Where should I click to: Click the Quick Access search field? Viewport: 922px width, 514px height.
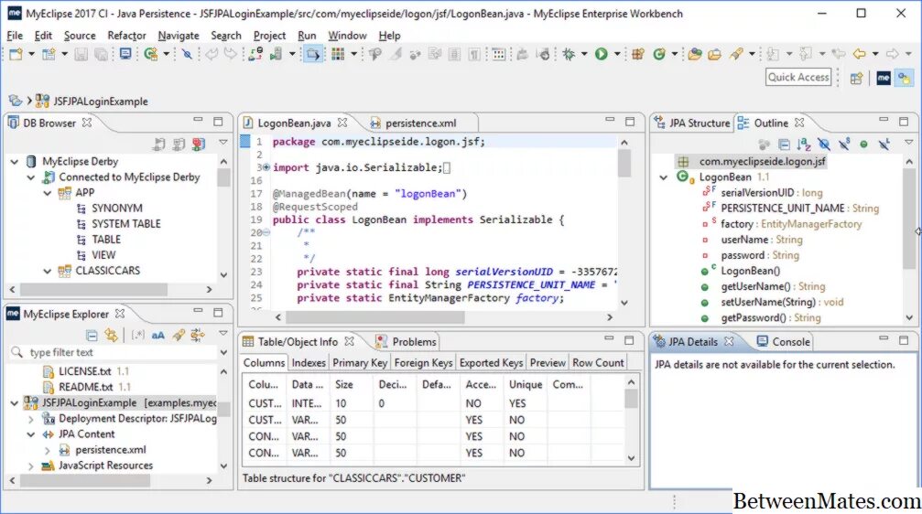(798, 78)
